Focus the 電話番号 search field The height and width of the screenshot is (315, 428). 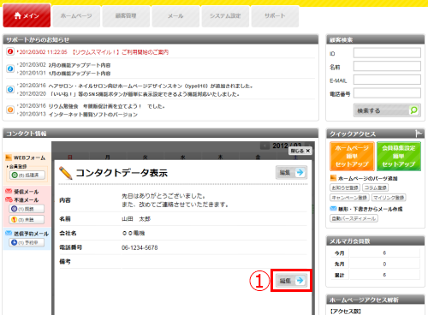(x=387, y=93)
